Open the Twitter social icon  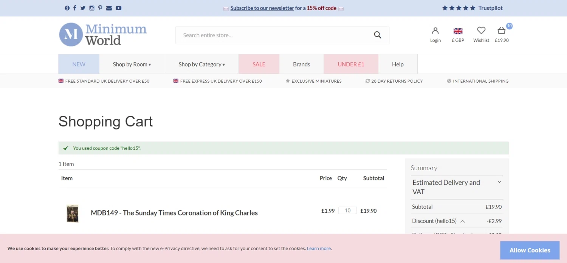click(x=83, y=8)
